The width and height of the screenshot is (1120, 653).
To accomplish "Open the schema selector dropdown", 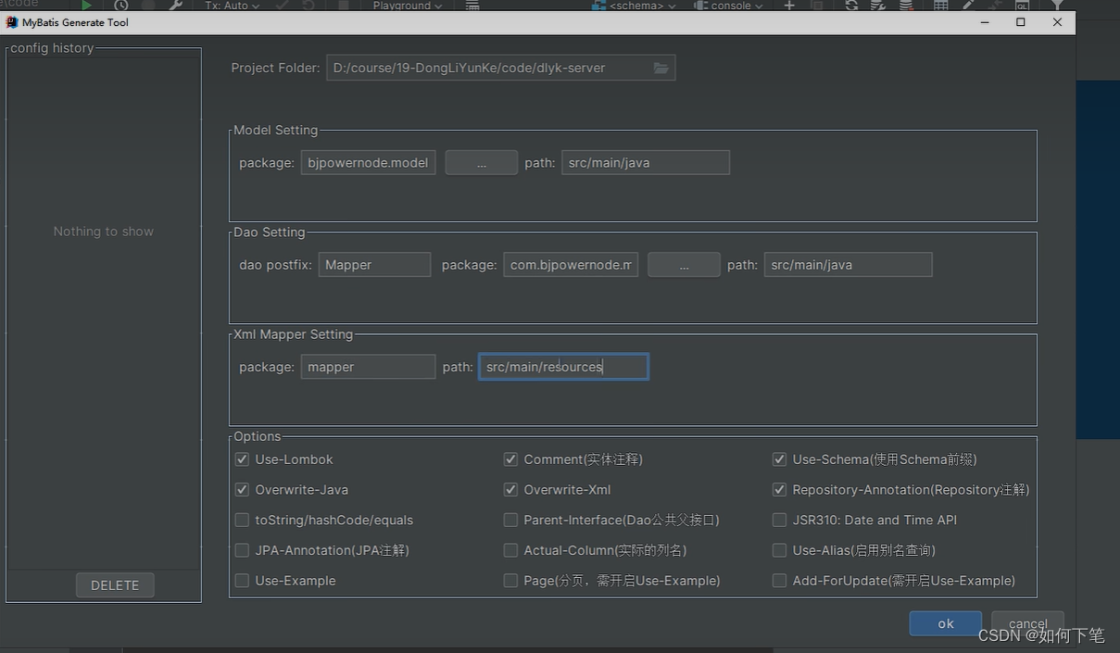I will (634, 6).
